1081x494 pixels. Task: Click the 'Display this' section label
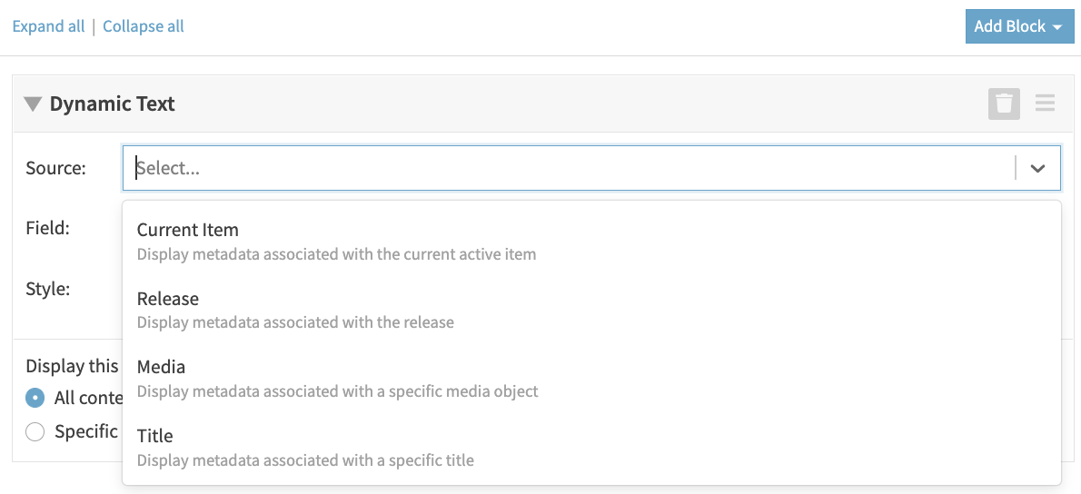pos(72,366)
